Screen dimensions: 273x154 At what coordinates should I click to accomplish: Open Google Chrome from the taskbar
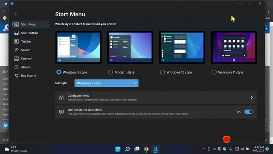146,149
